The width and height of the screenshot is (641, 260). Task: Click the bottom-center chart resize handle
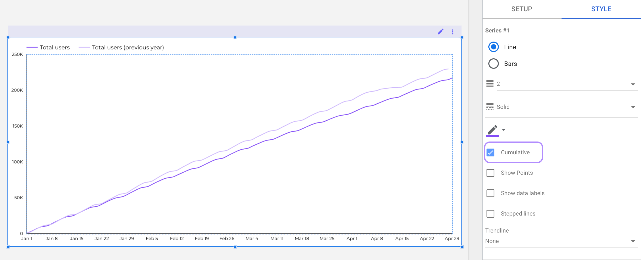[x=235, y=247]
